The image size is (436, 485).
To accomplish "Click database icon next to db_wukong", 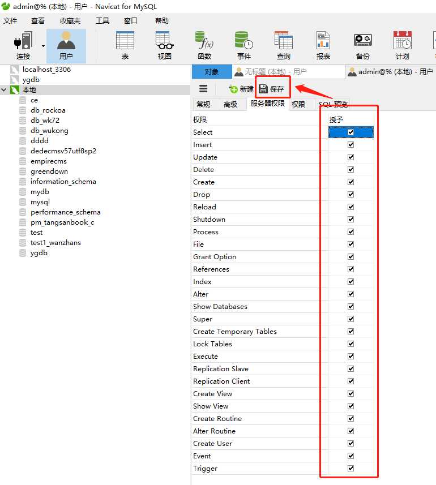I will 23,131.
